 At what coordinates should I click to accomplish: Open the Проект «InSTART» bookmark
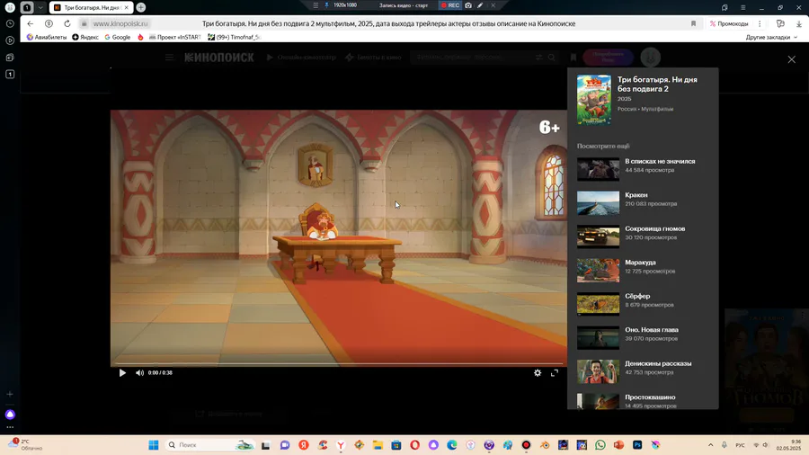click(175, 37)
